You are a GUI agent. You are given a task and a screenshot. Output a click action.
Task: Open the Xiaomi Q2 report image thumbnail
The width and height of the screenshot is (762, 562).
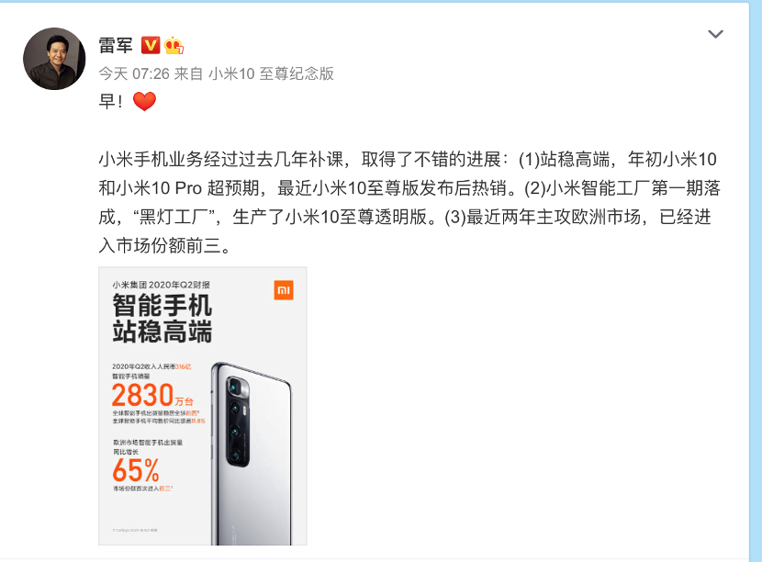203,406
